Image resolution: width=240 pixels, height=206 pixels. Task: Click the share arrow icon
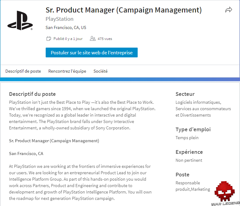click(228, 10)
